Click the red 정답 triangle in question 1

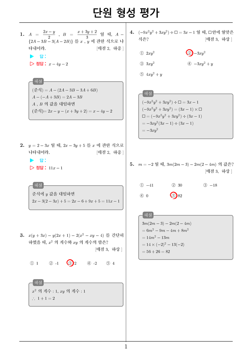(32, 64)
